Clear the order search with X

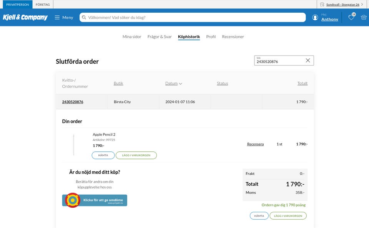(x=308, y=61)
